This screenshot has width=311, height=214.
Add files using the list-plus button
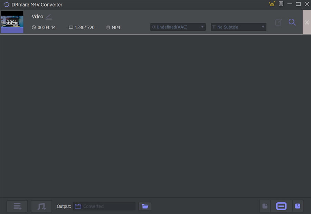pos(17,206)
